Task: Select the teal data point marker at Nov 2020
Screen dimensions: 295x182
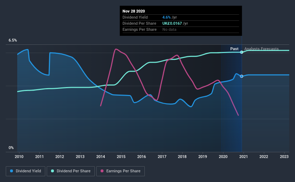Action: 241,52
